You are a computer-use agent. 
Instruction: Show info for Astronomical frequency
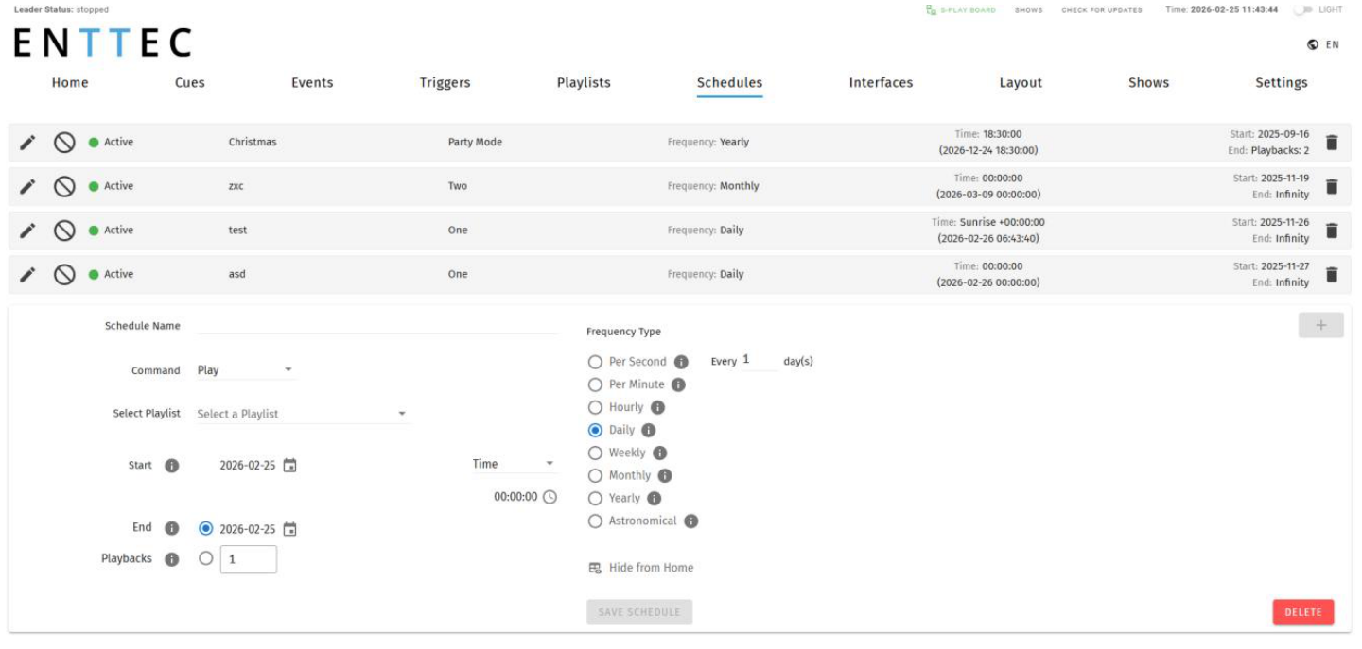pyautogui.click(x=690, y=521)
